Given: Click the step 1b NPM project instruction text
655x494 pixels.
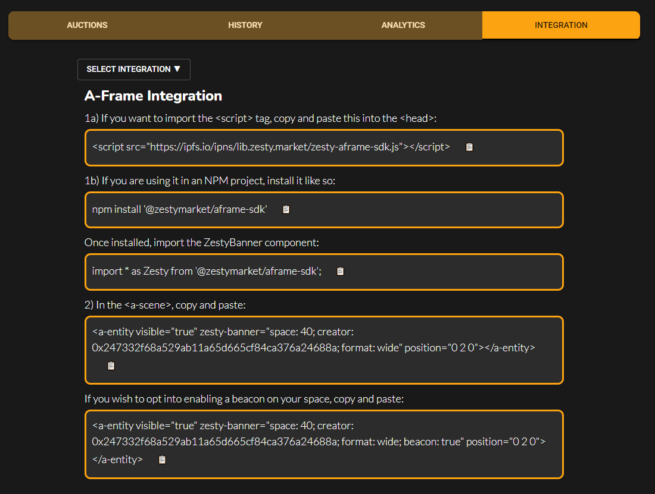Looking at the screenshot, I should click(210, 181).
